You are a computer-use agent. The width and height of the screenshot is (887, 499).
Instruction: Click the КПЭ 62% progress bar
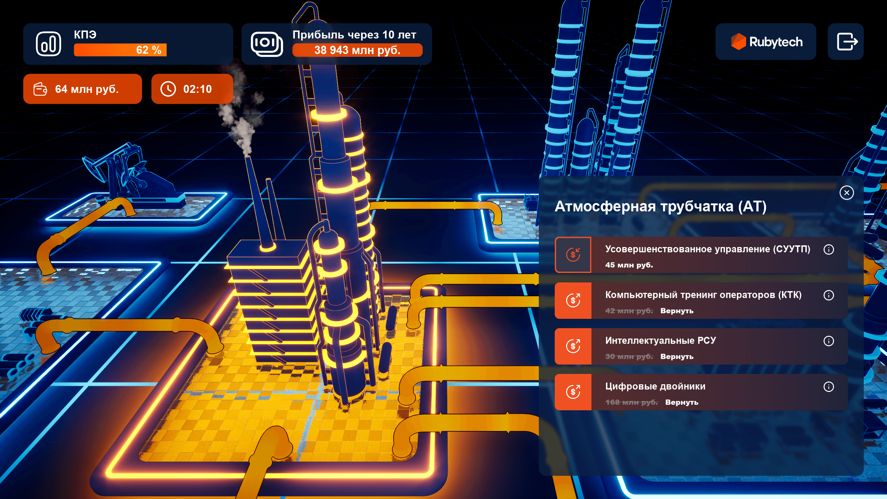coord(120,50)
